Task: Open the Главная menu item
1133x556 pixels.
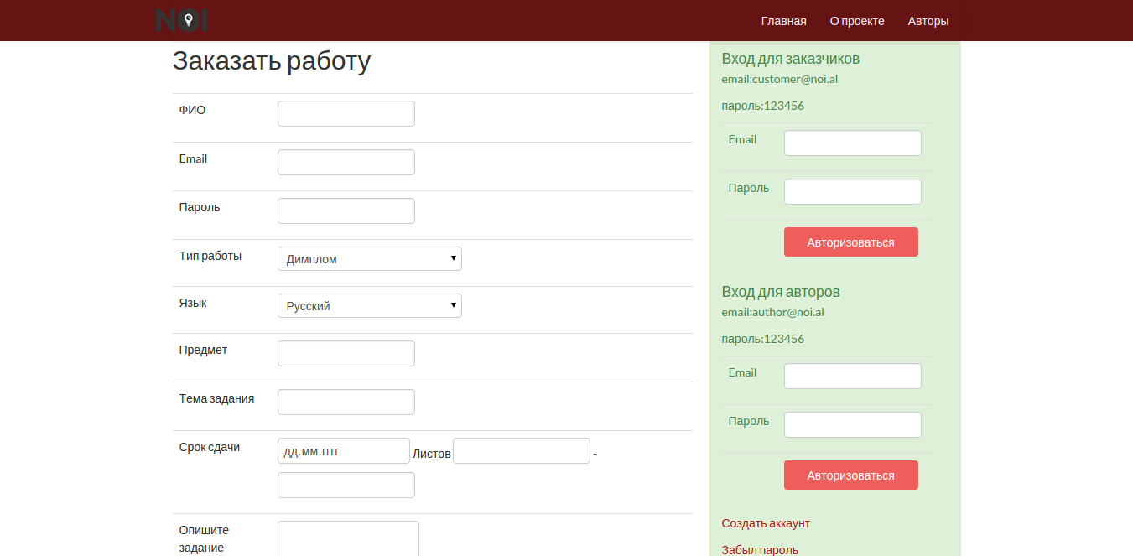Action: coord(783,21)
